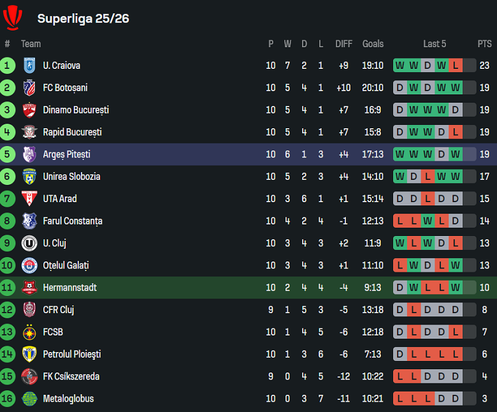Click the FCSB club crest
The height and width of the screenshot is (412, 497).
pyautogui.click(x=29, y=332)
